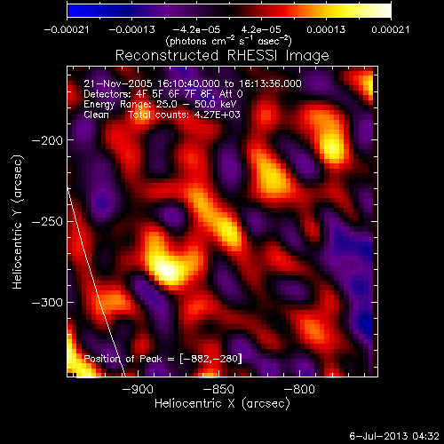The height and width of the screenshot is (444, 444).
Task: Click the 'Heliocentric Y (arcsec)' axis label
Action: point(18,222)
